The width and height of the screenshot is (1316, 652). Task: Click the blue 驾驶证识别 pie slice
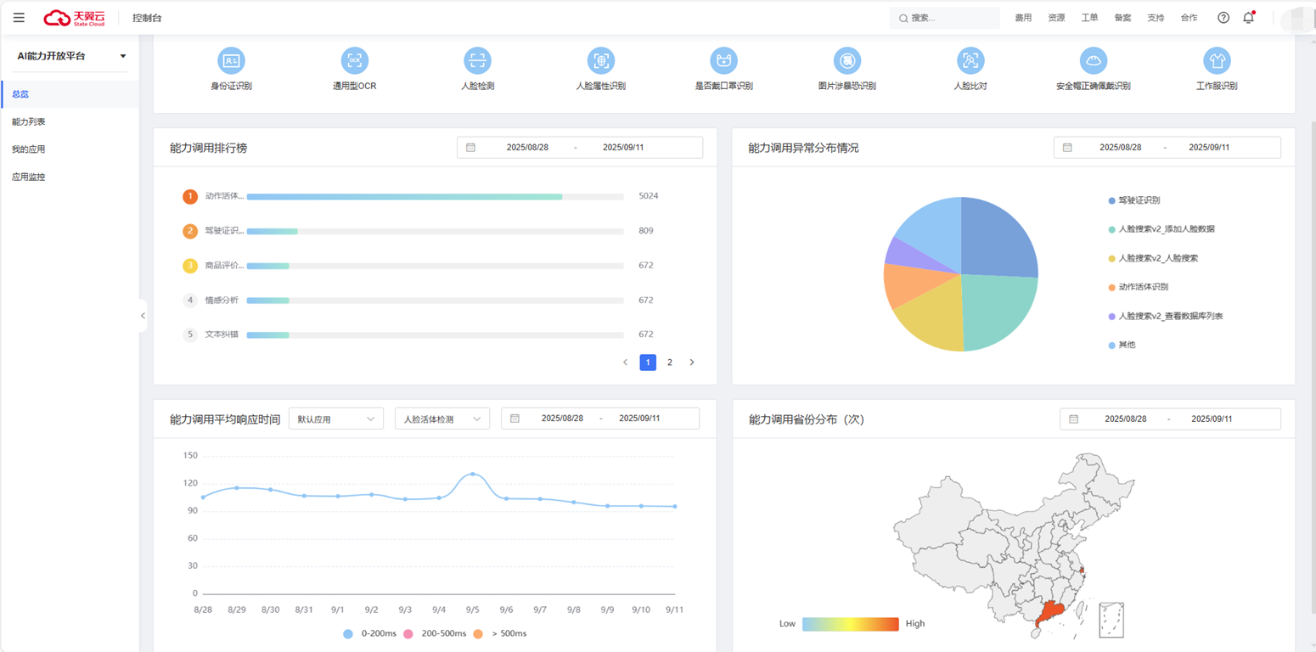click(998, 238)
